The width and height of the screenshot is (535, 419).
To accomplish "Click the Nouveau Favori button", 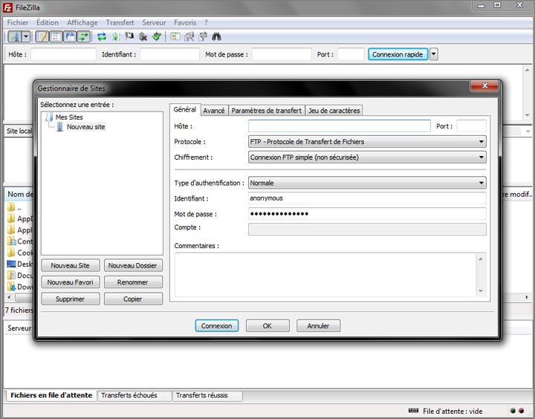I will (71, 282).
